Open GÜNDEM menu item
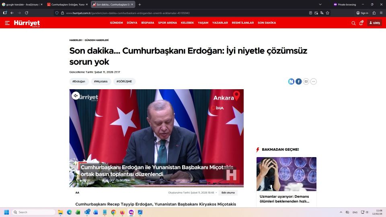386x217 pixels. coord(116,23)
